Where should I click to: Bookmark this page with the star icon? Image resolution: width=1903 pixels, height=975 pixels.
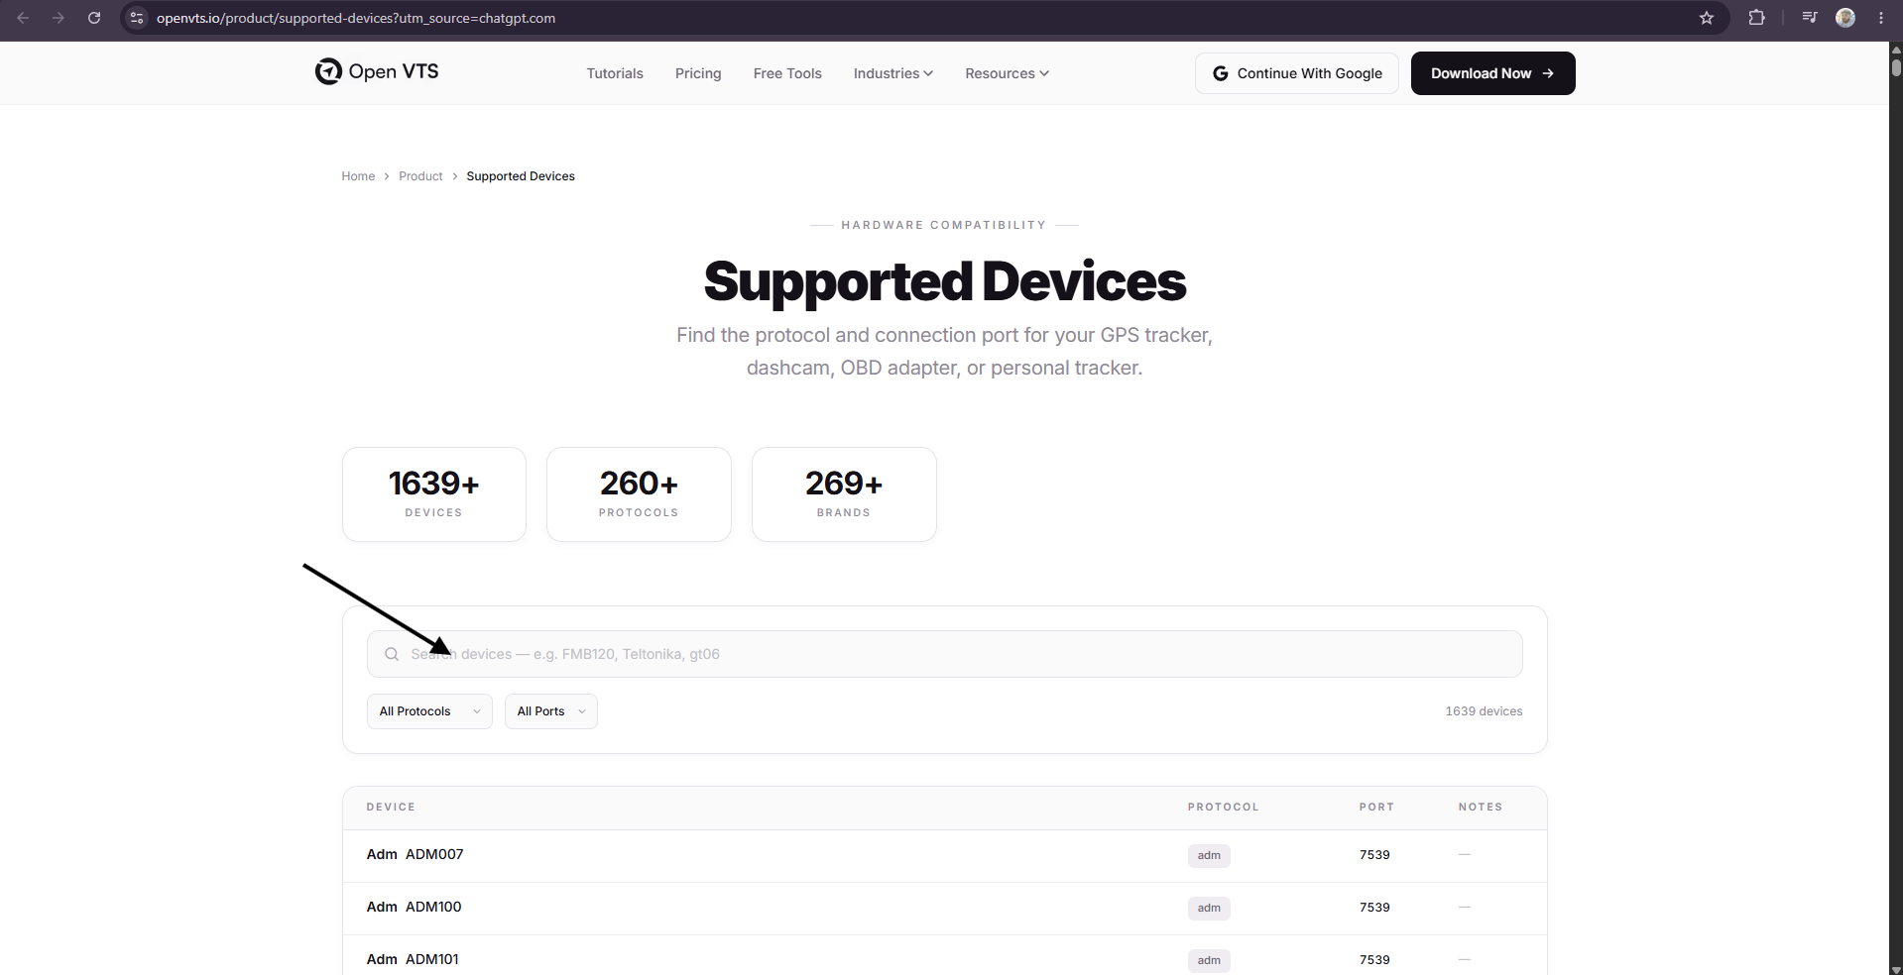[x=1707, y=18]
